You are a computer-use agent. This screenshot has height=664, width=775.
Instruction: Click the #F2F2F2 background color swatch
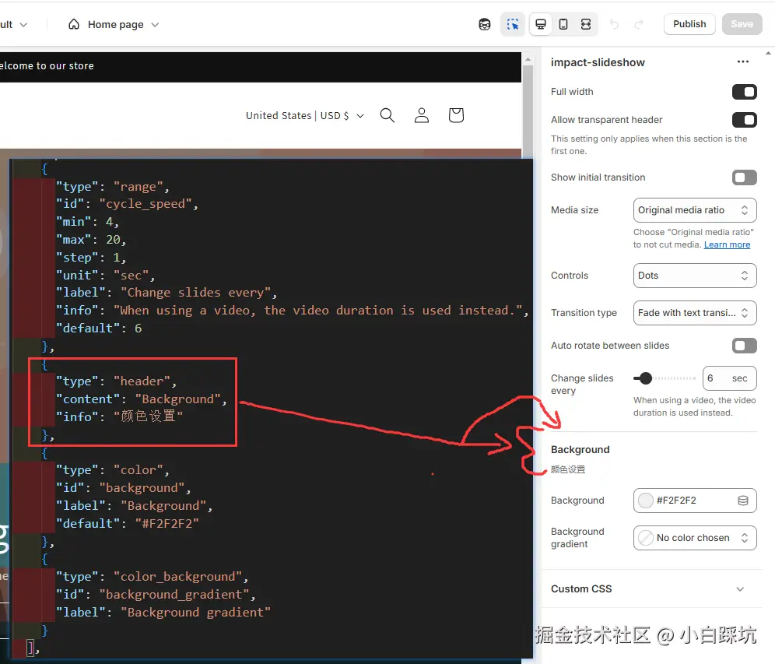tap(645, 501)
